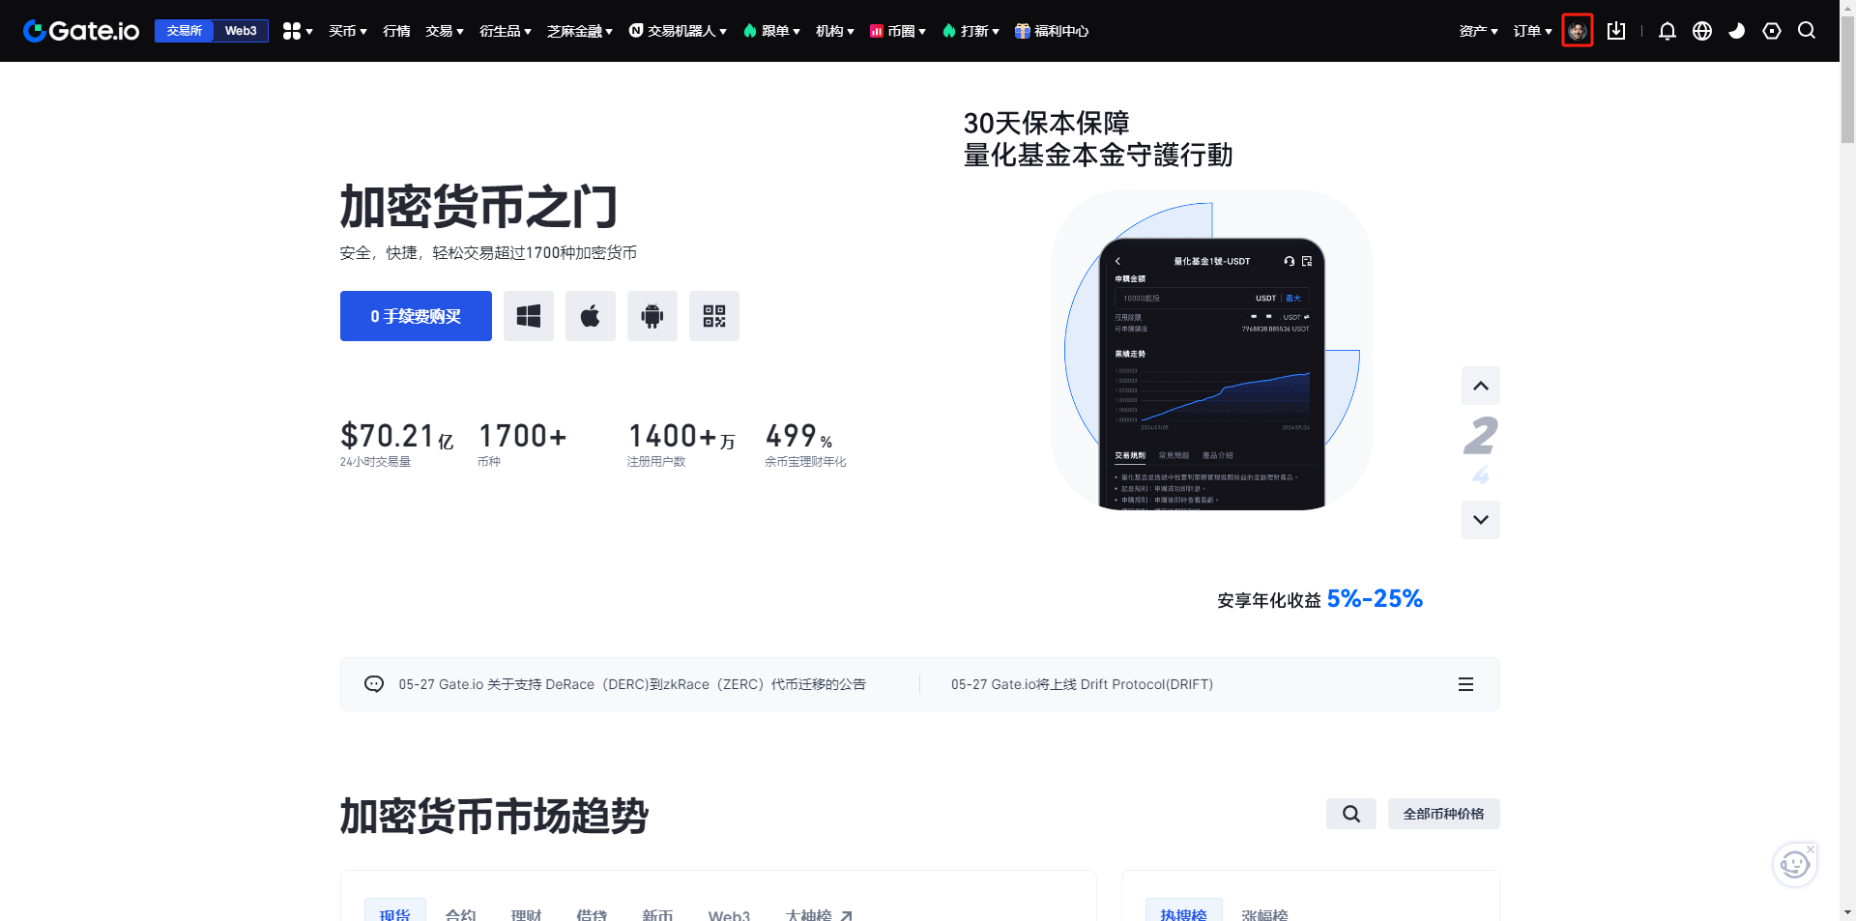Click the 全部币种价格 button

pos(1444,814)
